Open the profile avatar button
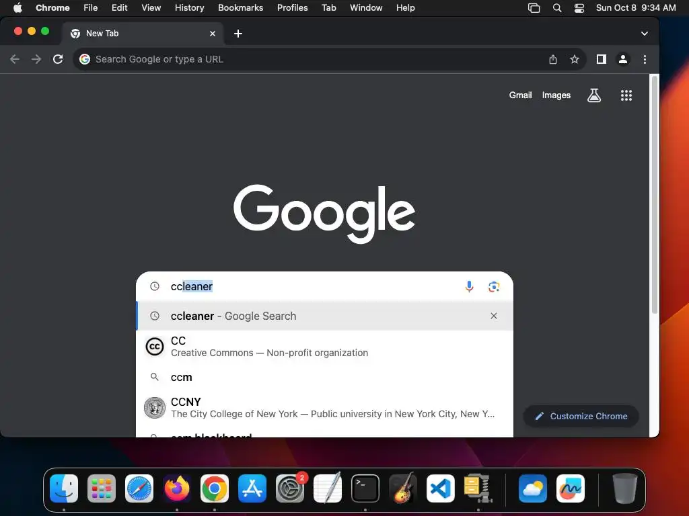The height and width of the screenshot is (516, 689). [x=622, y=59]
